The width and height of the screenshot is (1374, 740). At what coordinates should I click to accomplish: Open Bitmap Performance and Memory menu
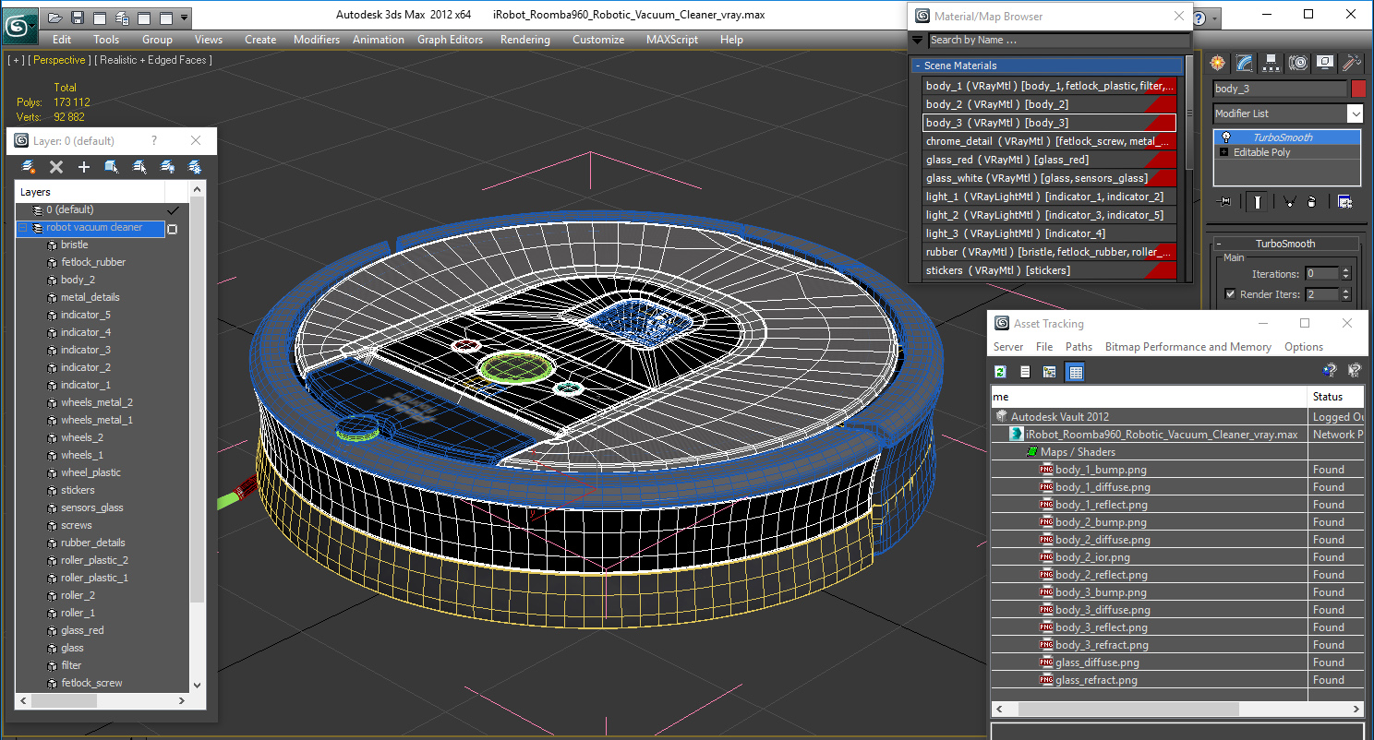[1188, 347]
